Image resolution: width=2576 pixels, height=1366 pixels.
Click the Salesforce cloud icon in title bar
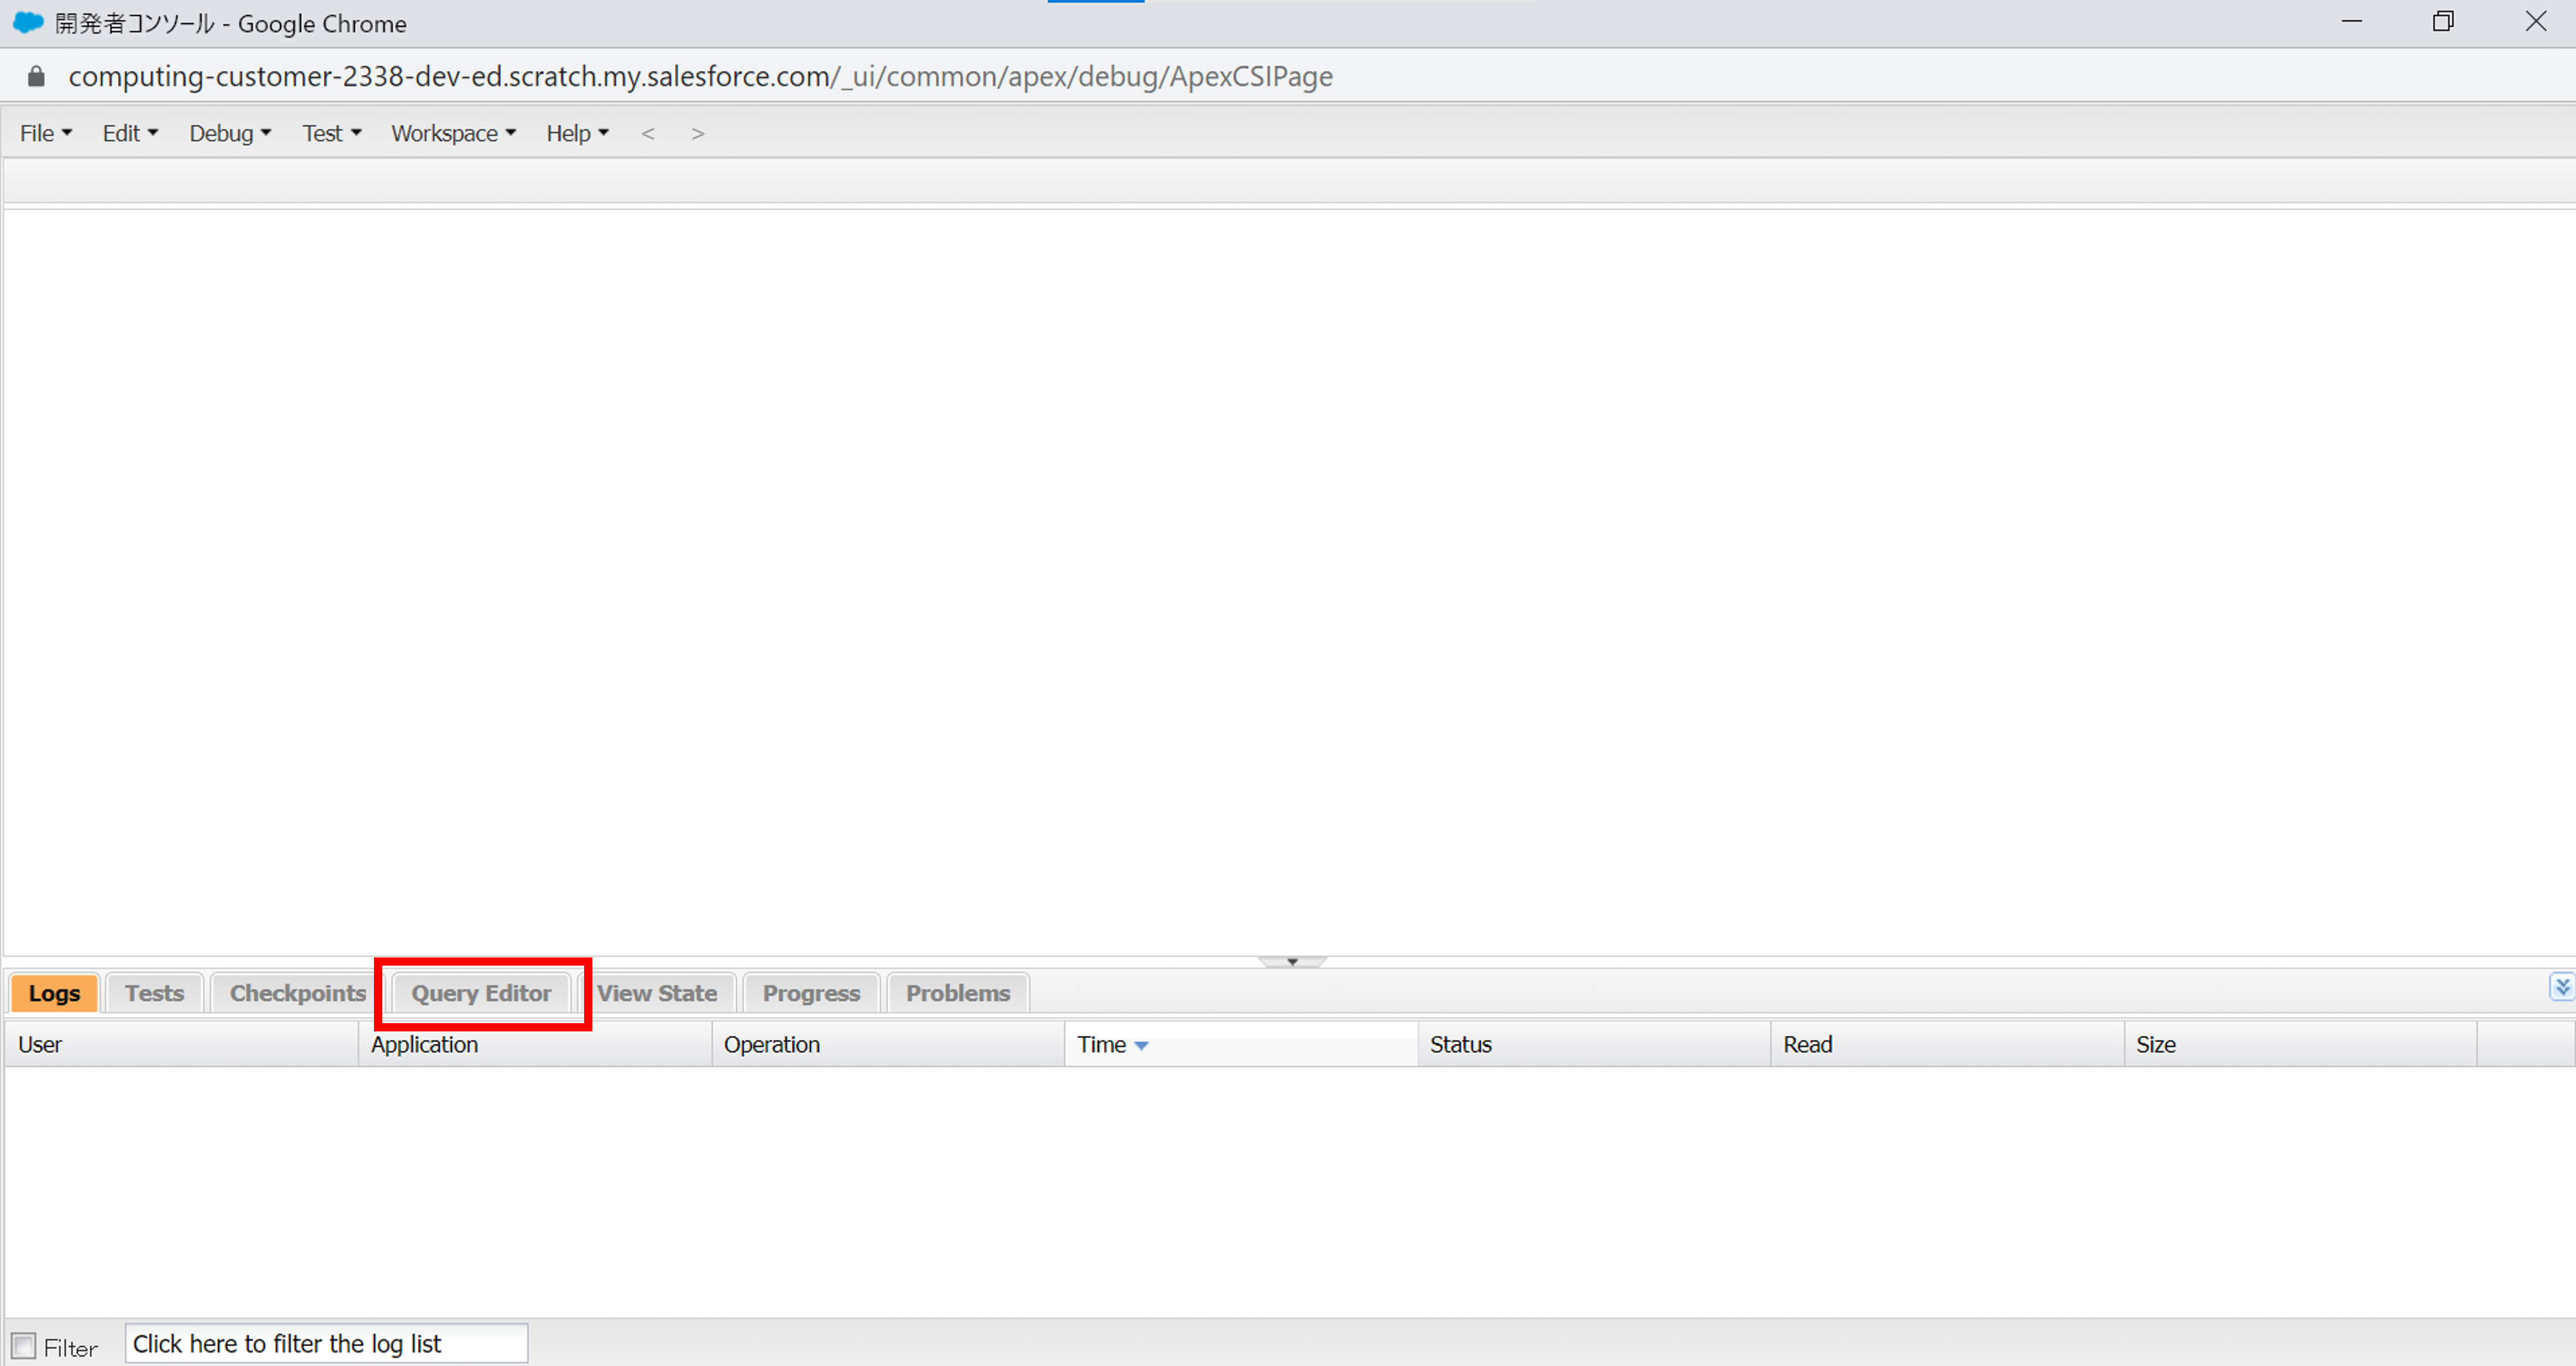click(28, 23)
